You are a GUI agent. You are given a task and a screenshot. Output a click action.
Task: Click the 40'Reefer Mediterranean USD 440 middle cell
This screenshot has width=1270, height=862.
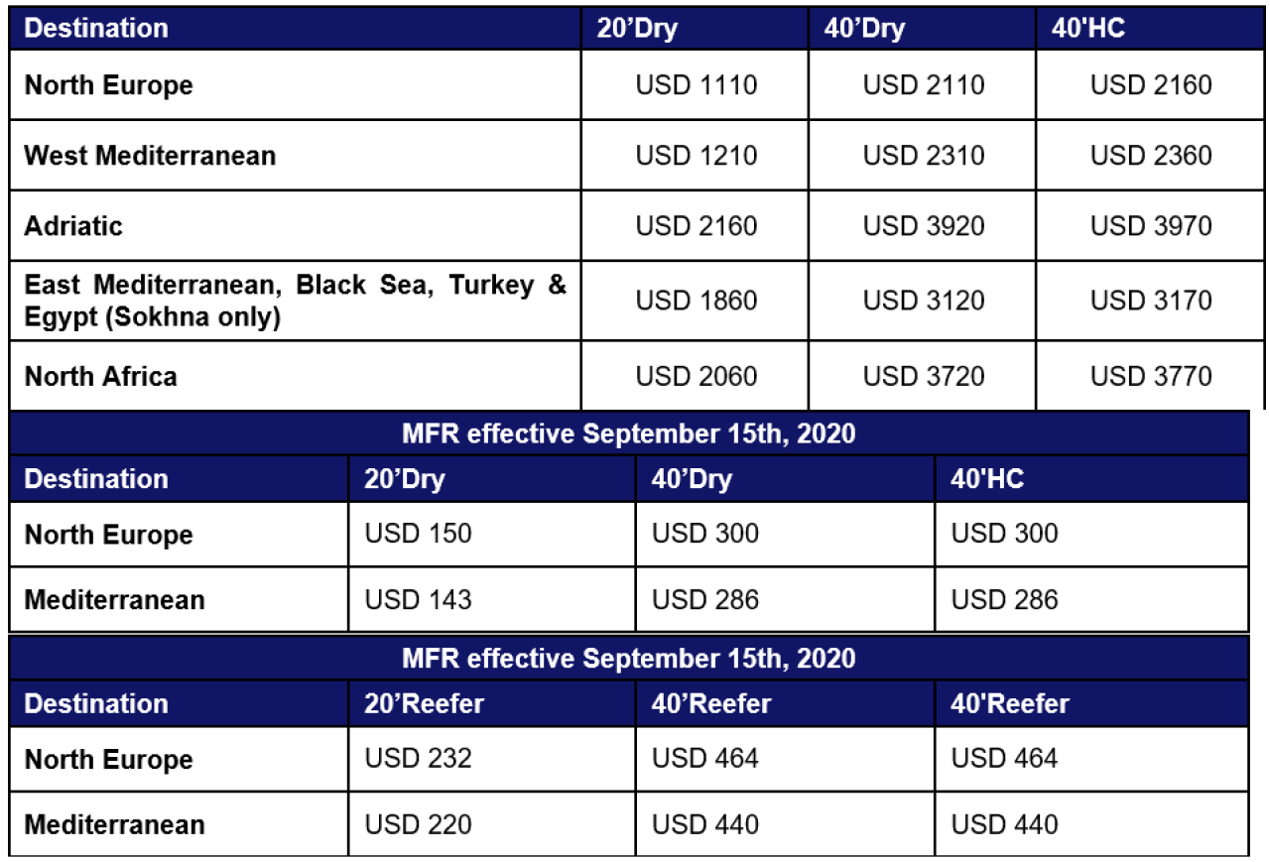tap(785, 824)
